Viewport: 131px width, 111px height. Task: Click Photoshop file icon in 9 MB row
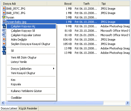point(4,26)
